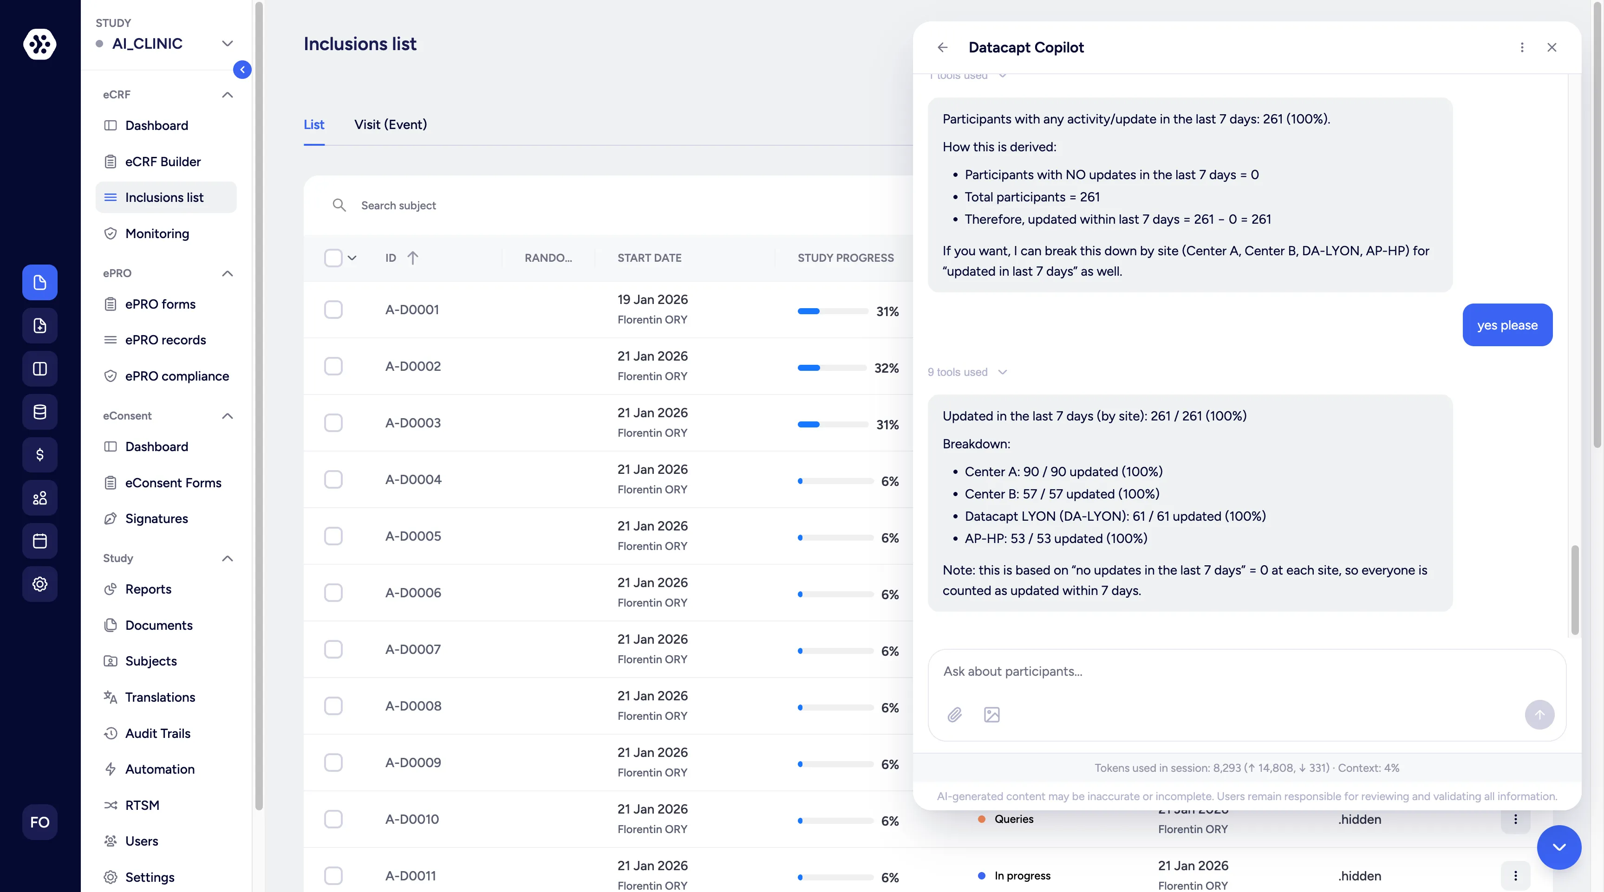The width and height of the screenshot is (1604, 892).
Task: Collapse the ePRO sidebar section
Action: [x=227, y=273]
